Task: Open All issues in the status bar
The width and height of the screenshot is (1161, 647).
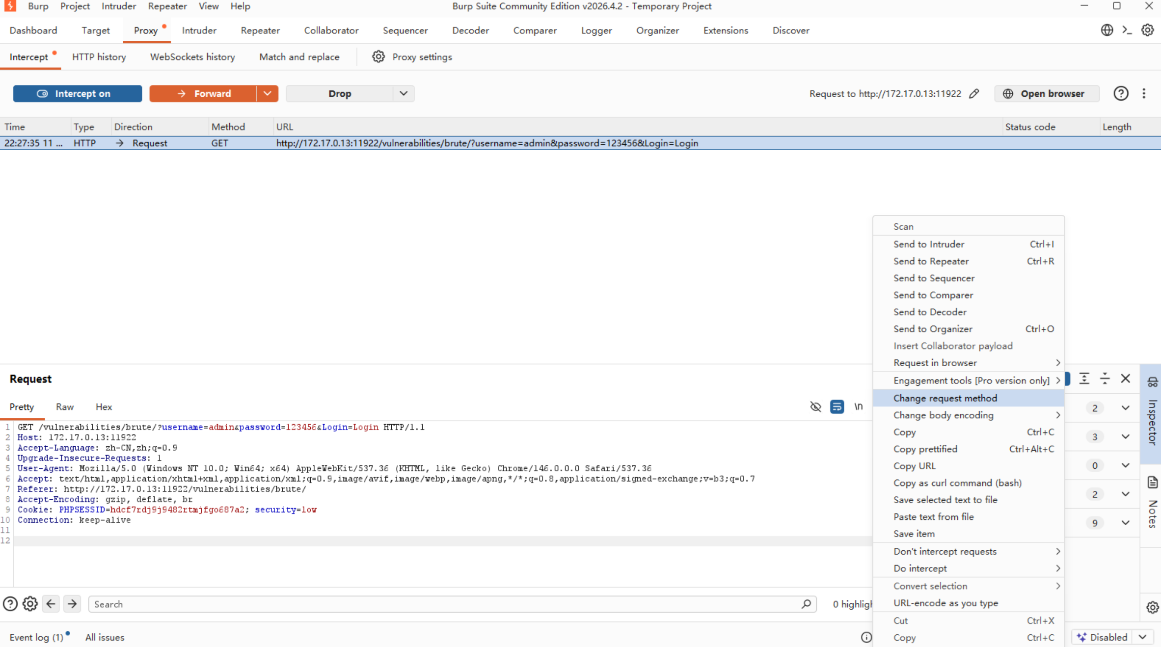Action: 105,637
